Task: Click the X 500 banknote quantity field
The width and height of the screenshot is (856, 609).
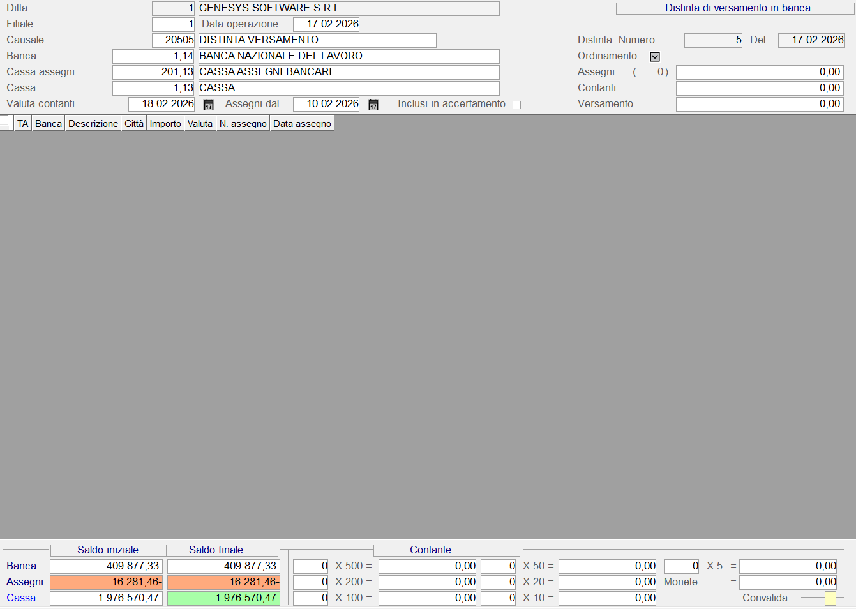Action: [310, 566]
